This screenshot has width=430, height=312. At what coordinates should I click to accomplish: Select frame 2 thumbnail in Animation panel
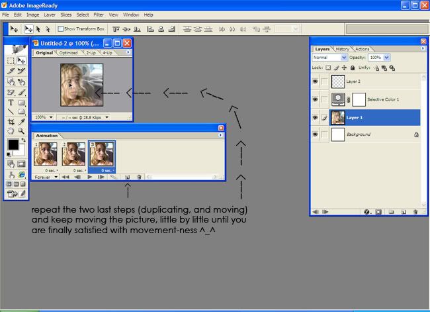pyautogui.click(x=73, y=154)
